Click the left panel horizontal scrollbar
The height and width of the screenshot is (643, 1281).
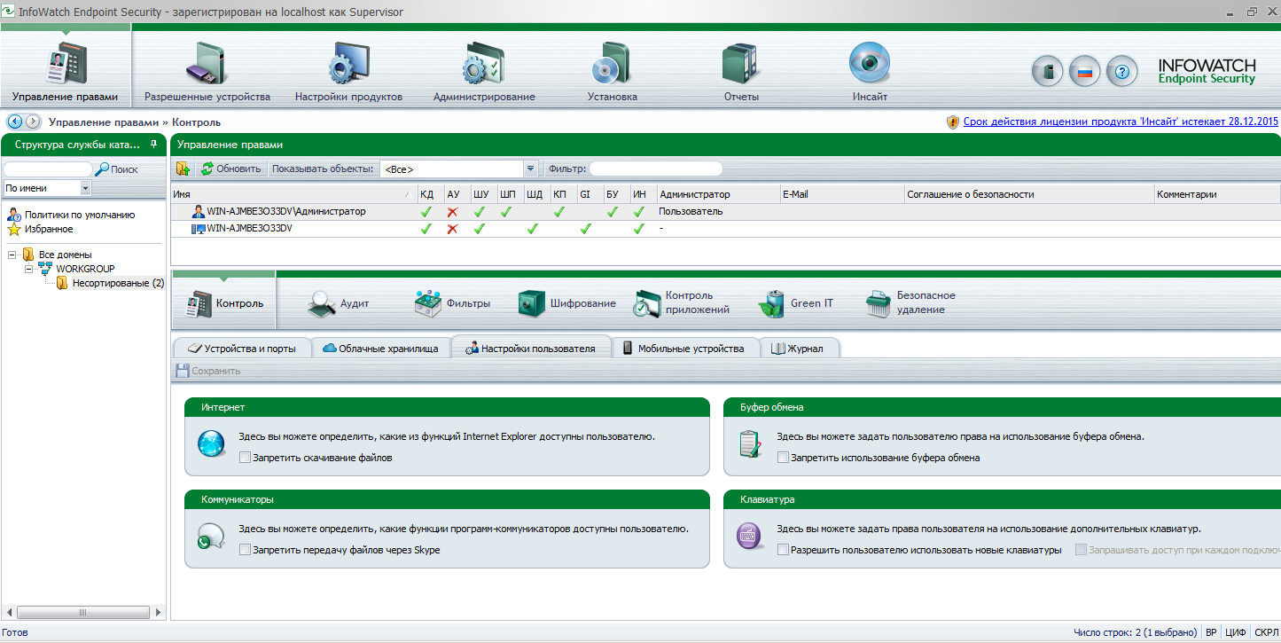(83, 612)
